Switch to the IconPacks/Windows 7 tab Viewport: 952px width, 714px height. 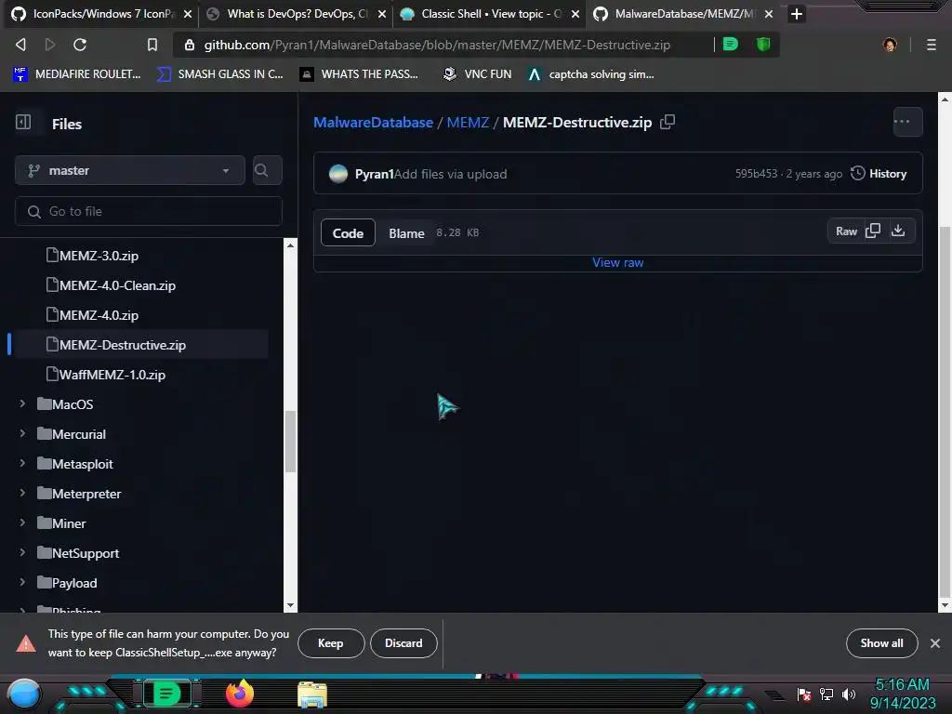pos(100,13)
